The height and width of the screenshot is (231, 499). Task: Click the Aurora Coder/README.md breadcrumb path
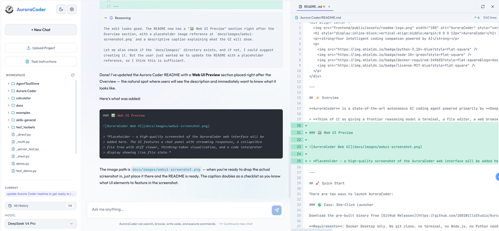(x=321, y=18)
